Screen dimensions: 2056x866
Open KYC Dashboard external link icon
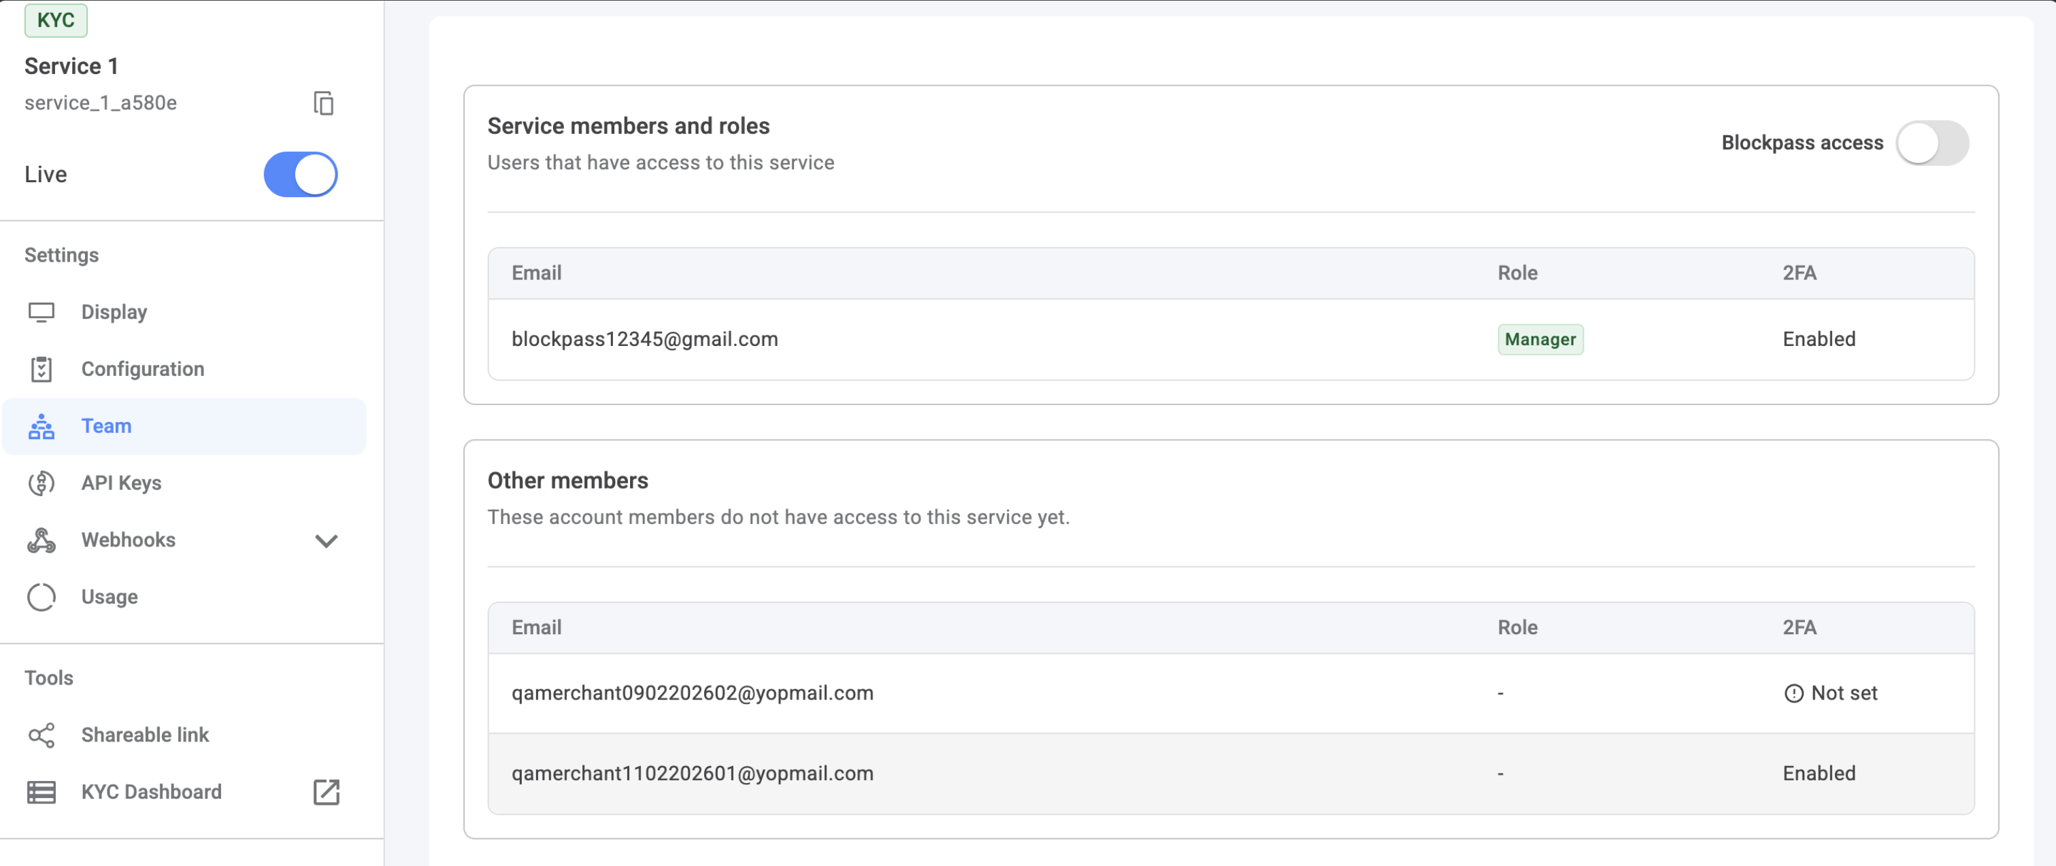326,792
